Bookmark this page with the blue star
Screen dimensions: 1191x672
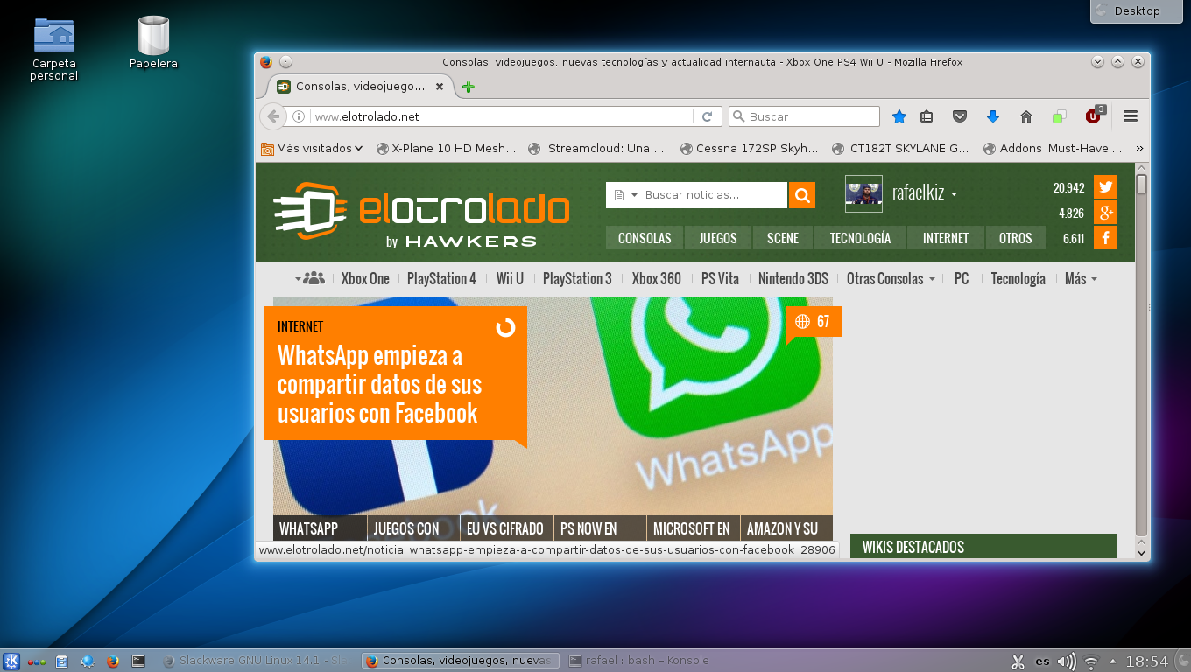[x=899, y=116]
